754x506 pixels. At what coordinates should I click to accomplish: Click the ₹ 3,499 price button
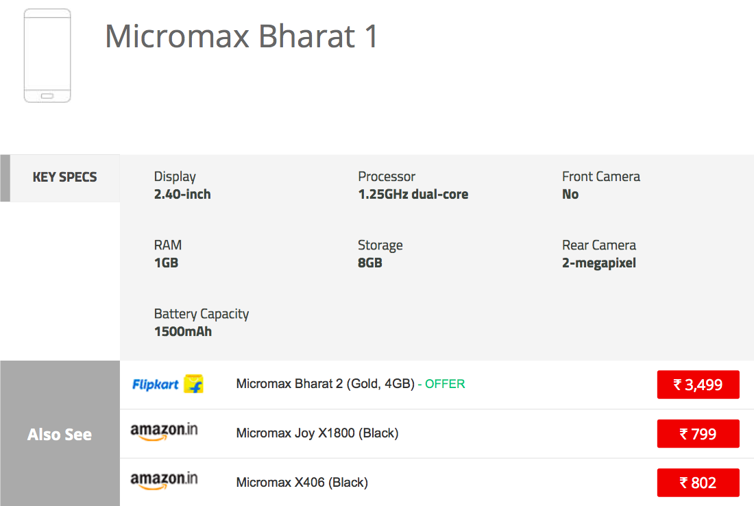[698, 385]
